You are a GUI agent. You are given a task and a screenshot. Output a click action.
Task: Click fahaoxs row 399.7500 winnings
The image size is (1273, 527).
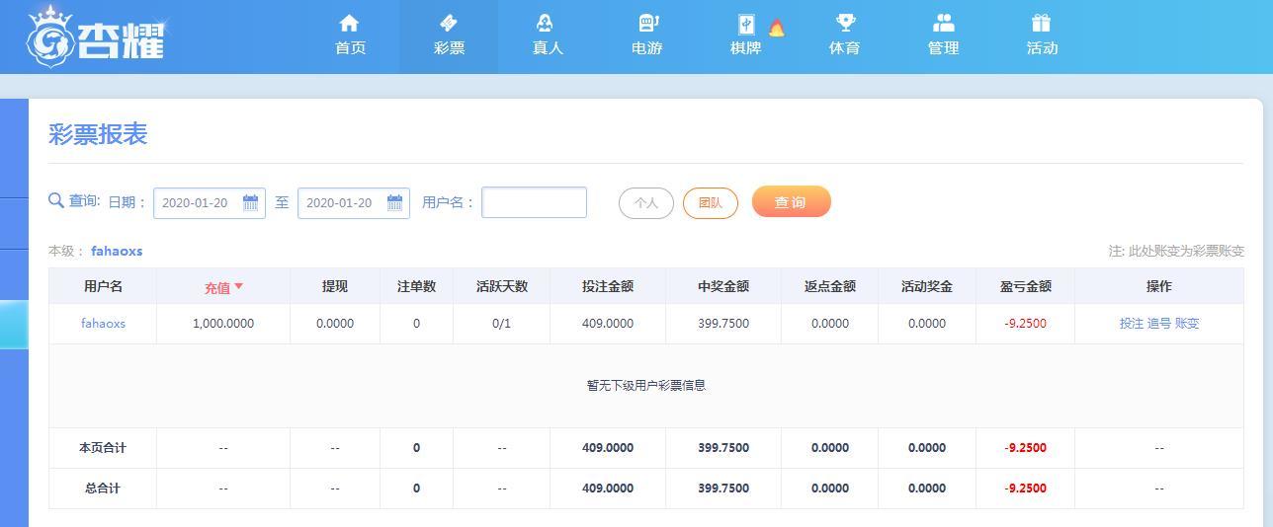[723, 323]
